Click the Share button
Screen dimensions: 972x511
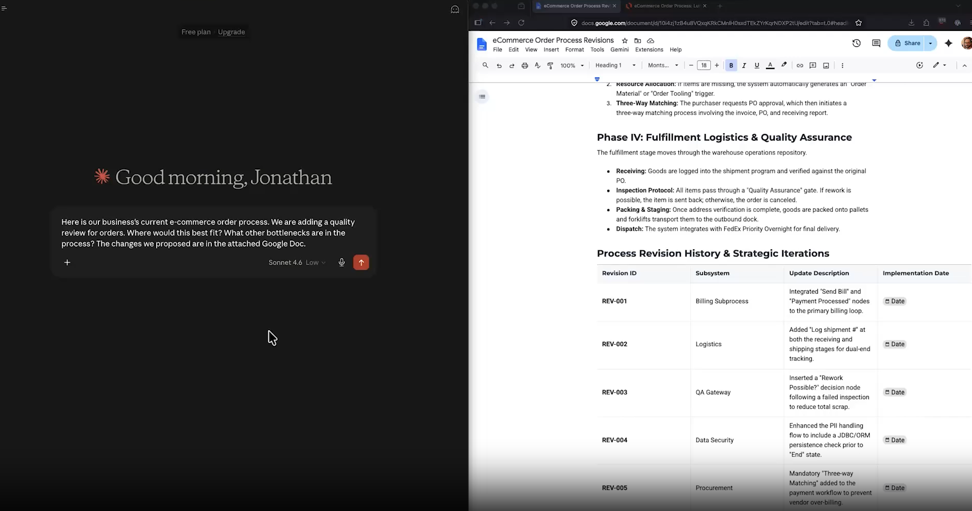click(907, 43)
